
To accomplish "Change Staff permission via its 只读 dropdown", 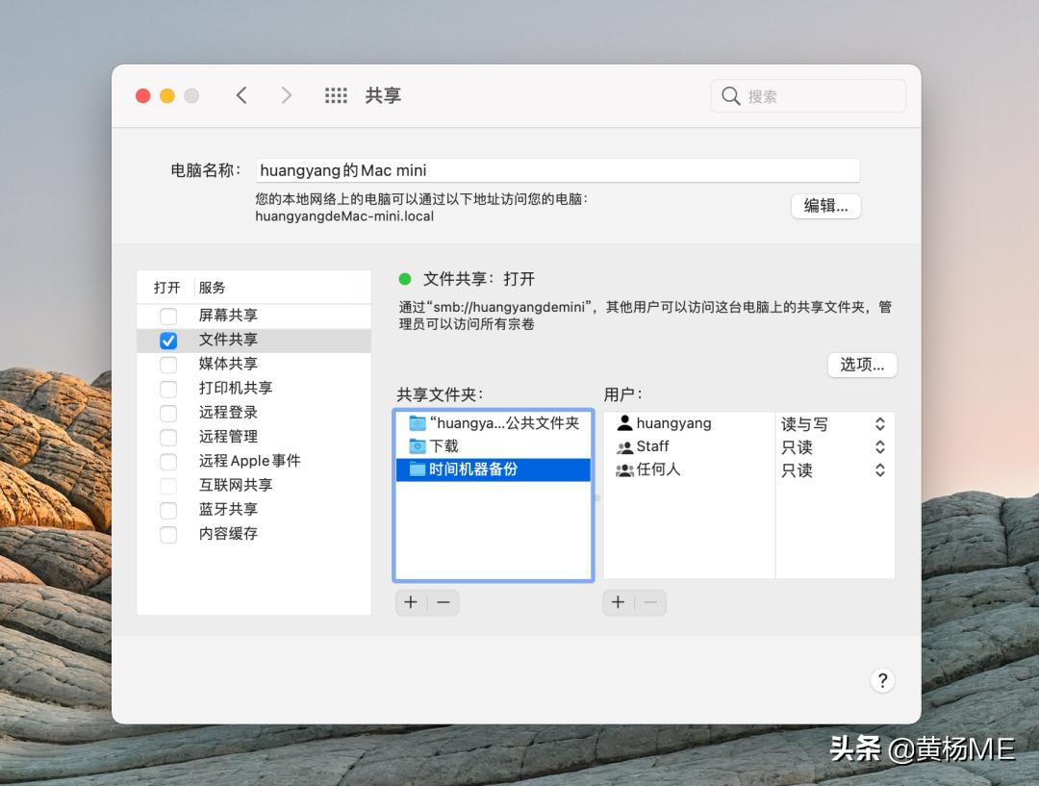I will tap(878, 446).
